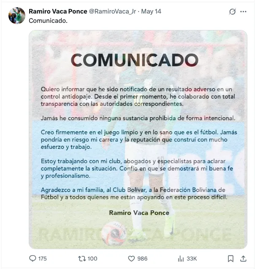This screenshot has width=255, height=269.
Task: Click the 175 replies count
Action: [x=42, y=258]
